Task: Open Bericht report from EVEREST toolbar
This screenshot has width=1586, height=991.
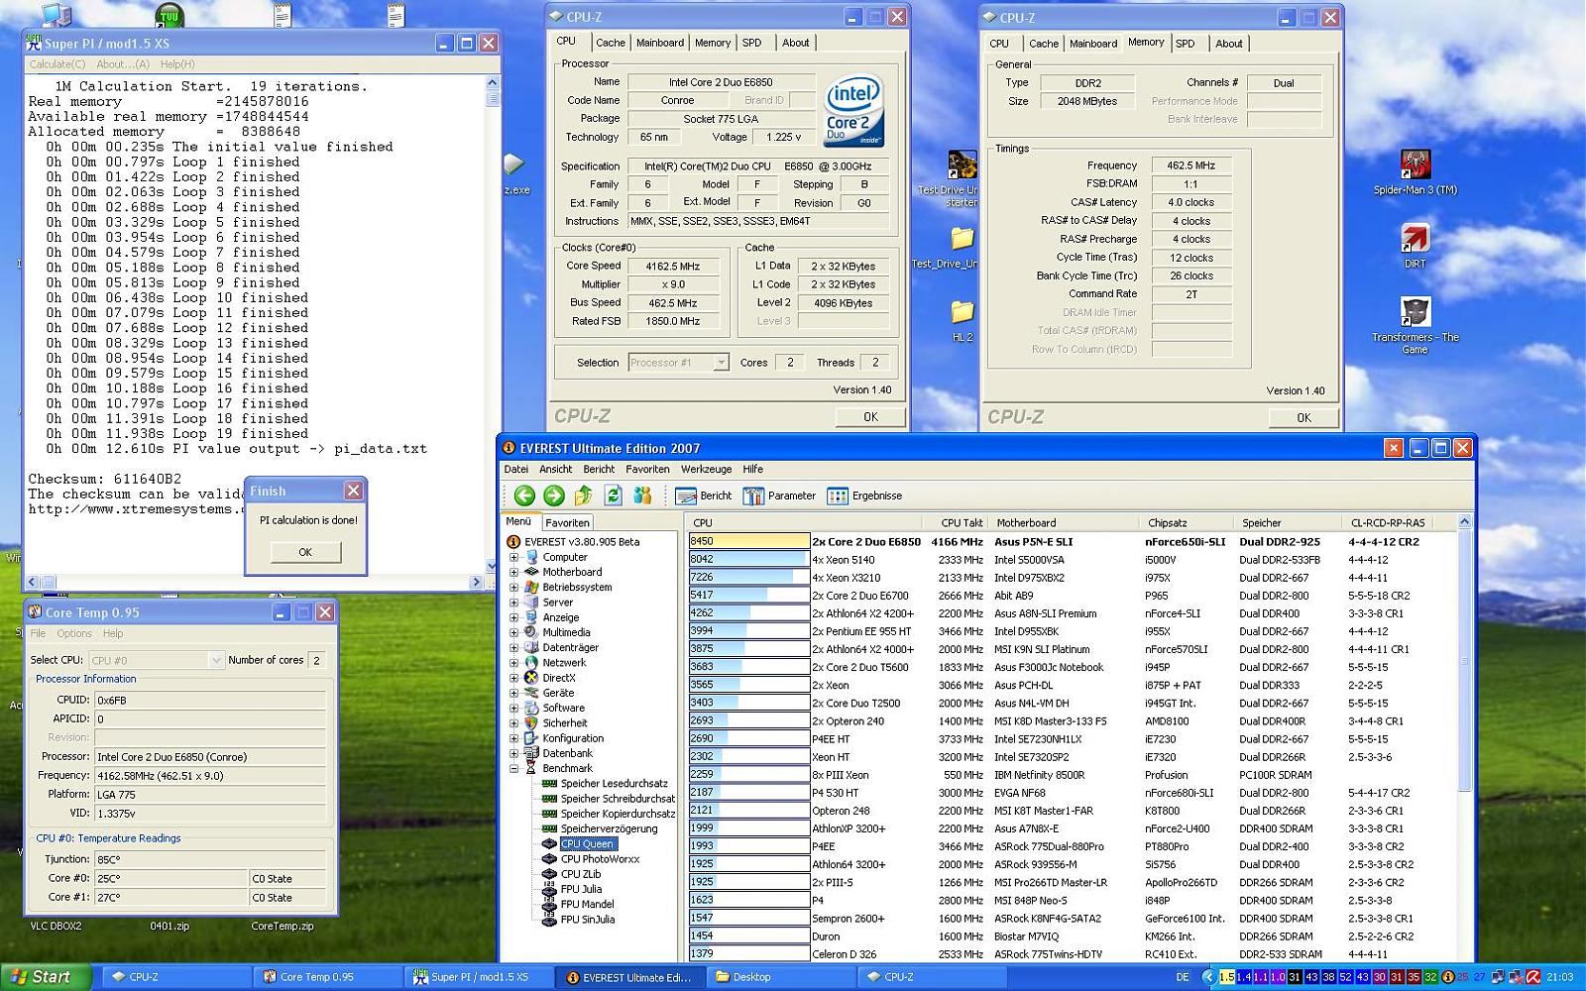Action: (704, 495)
